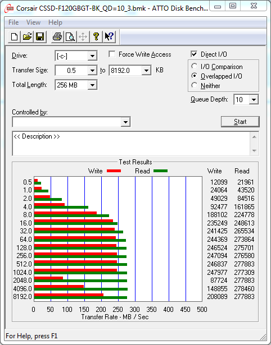
Task: Click the New file toolbar icon
Action: tap(14, 37)
